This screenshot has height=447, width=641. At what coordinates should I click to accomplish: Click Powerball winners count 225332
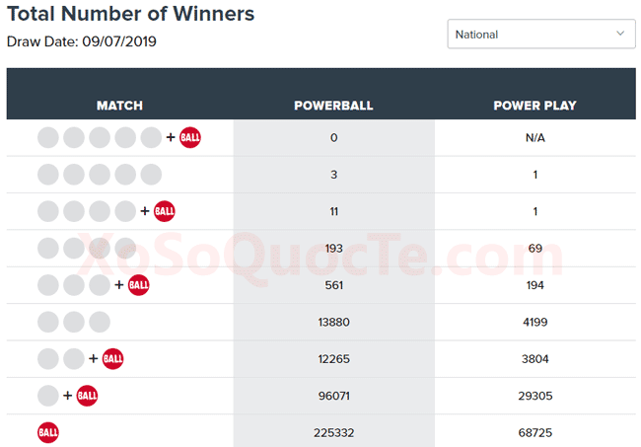click(x=333, y=432)
